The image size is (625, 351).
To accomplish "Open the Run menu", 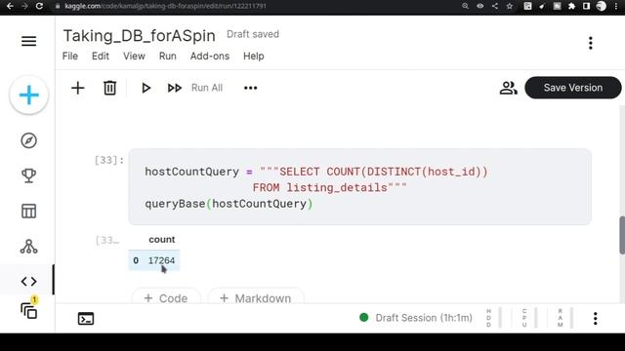I will [x=167, y=57].
